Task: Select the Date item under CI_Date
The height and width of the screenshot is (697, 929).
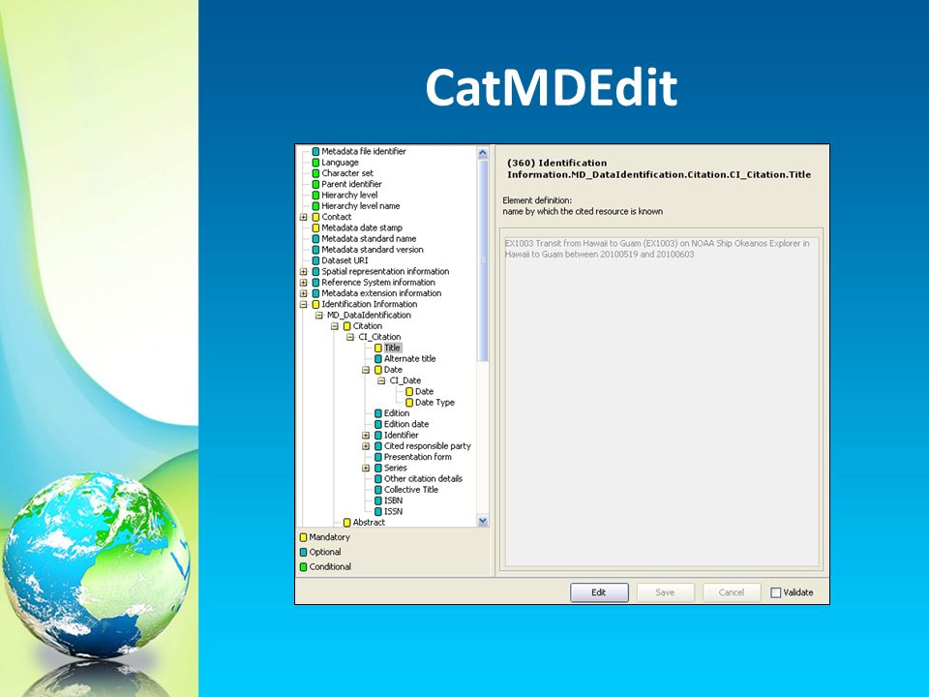Action: tap(424, 392)
